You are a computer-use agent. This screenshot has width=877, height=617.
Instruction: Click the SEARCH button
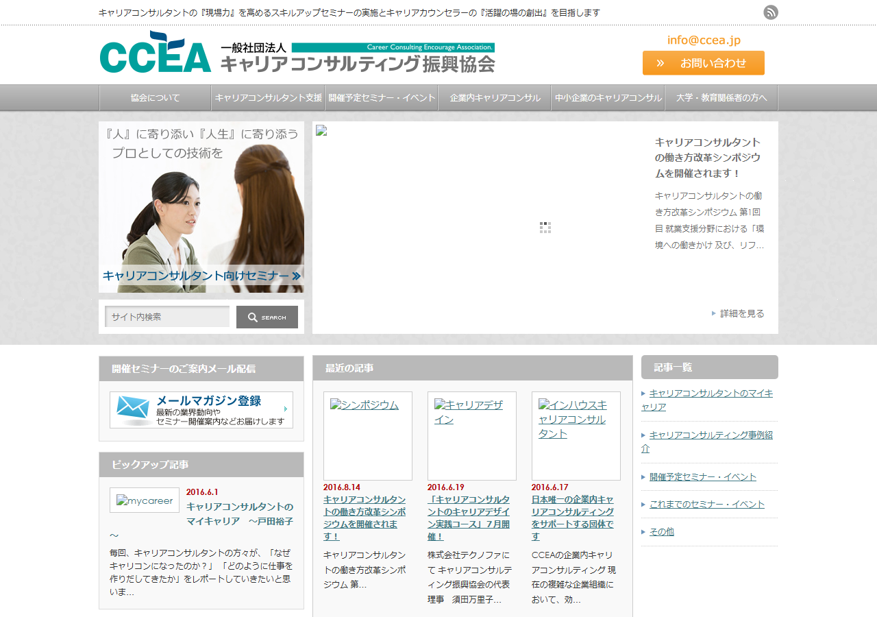pos(267,317)
